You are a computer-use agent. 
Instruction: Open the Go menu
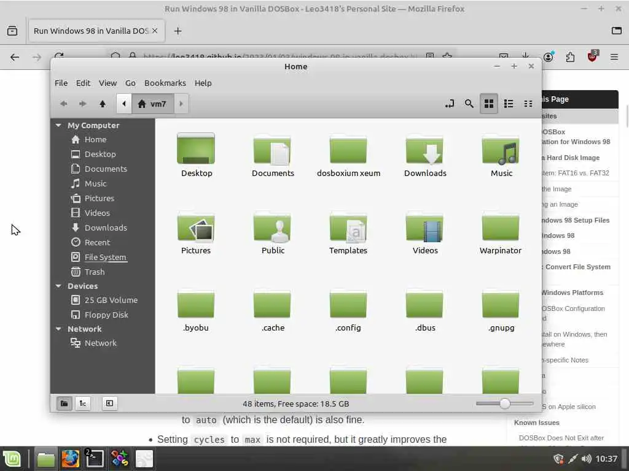tap(130, 83)
